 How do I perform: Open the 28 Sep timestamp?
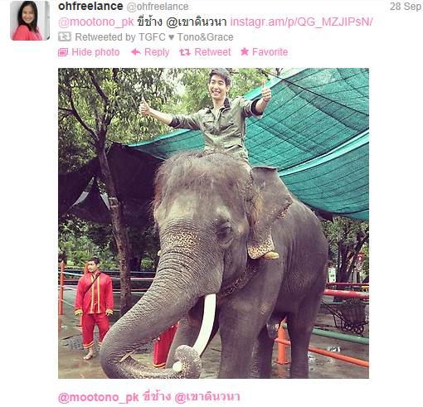pyautogui.click(x=406, y=7)
